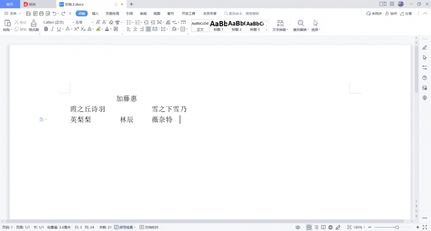Open the 引用 ribbon tab
Image resolution: width=431 pixels, height=231 pixels.
(x=129, y=13)
